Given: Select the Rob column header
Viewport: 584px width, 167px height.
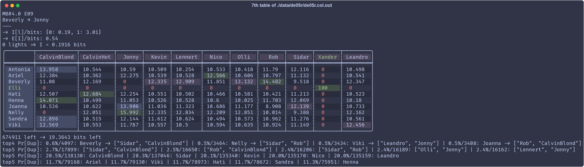Looking at the screenshot, I should pos(272,57).
